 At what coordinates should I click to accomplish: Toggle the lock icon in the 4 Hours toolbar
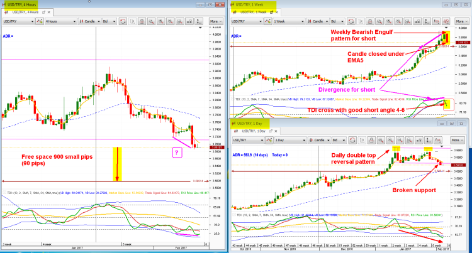click(142, 21)
